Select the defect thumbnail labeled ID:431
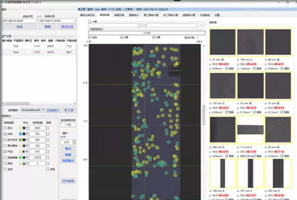Viewport: 297px width, 200px height. (278, 42)
